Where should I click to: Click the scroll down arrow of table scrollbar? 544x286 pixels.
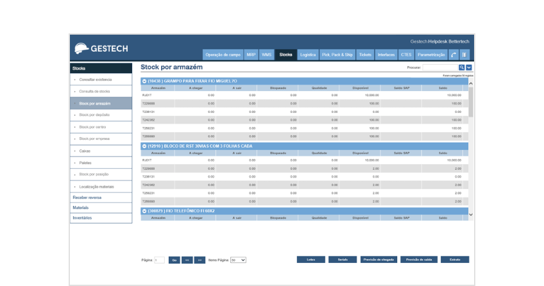[472, 214]
